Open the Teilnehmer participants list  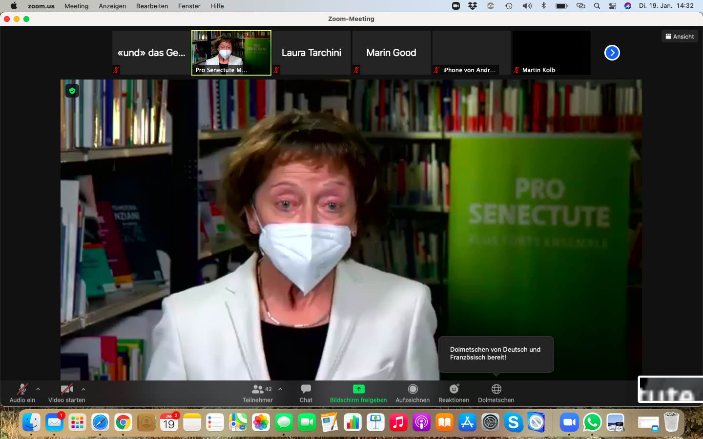258,393
